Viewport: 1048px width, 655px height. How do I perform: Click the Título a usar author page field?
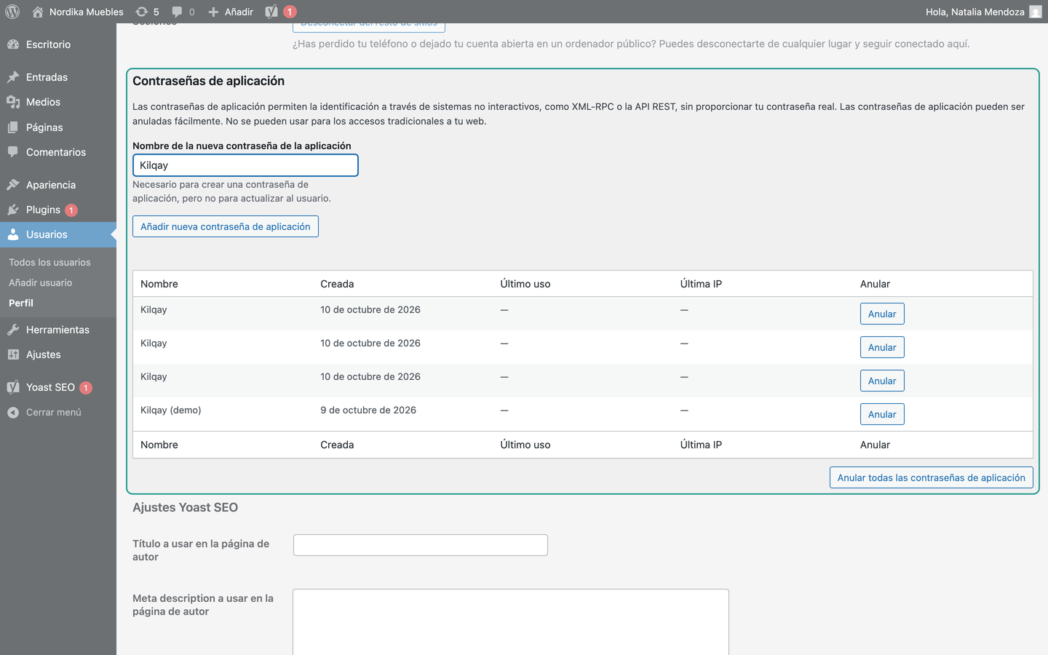pos(421,545)
